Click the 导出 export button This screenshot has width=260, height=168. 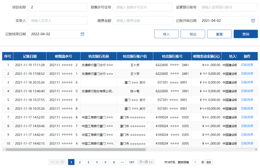pyautogui.click(x=193, y=34)
